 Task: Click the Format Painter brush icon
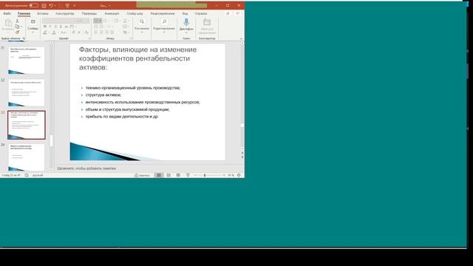(x=17, y=33)
